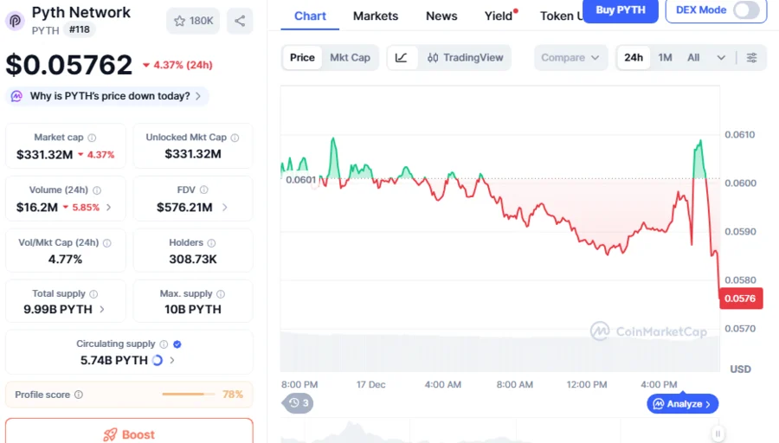Open 'Why is PYTH's price down today?'
This screenshot has width=779, height=443.
point(107,96)
